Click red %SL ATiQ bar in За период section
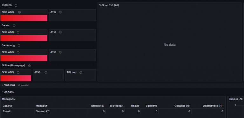Screen dimensions: 244x118 (24, 58)
